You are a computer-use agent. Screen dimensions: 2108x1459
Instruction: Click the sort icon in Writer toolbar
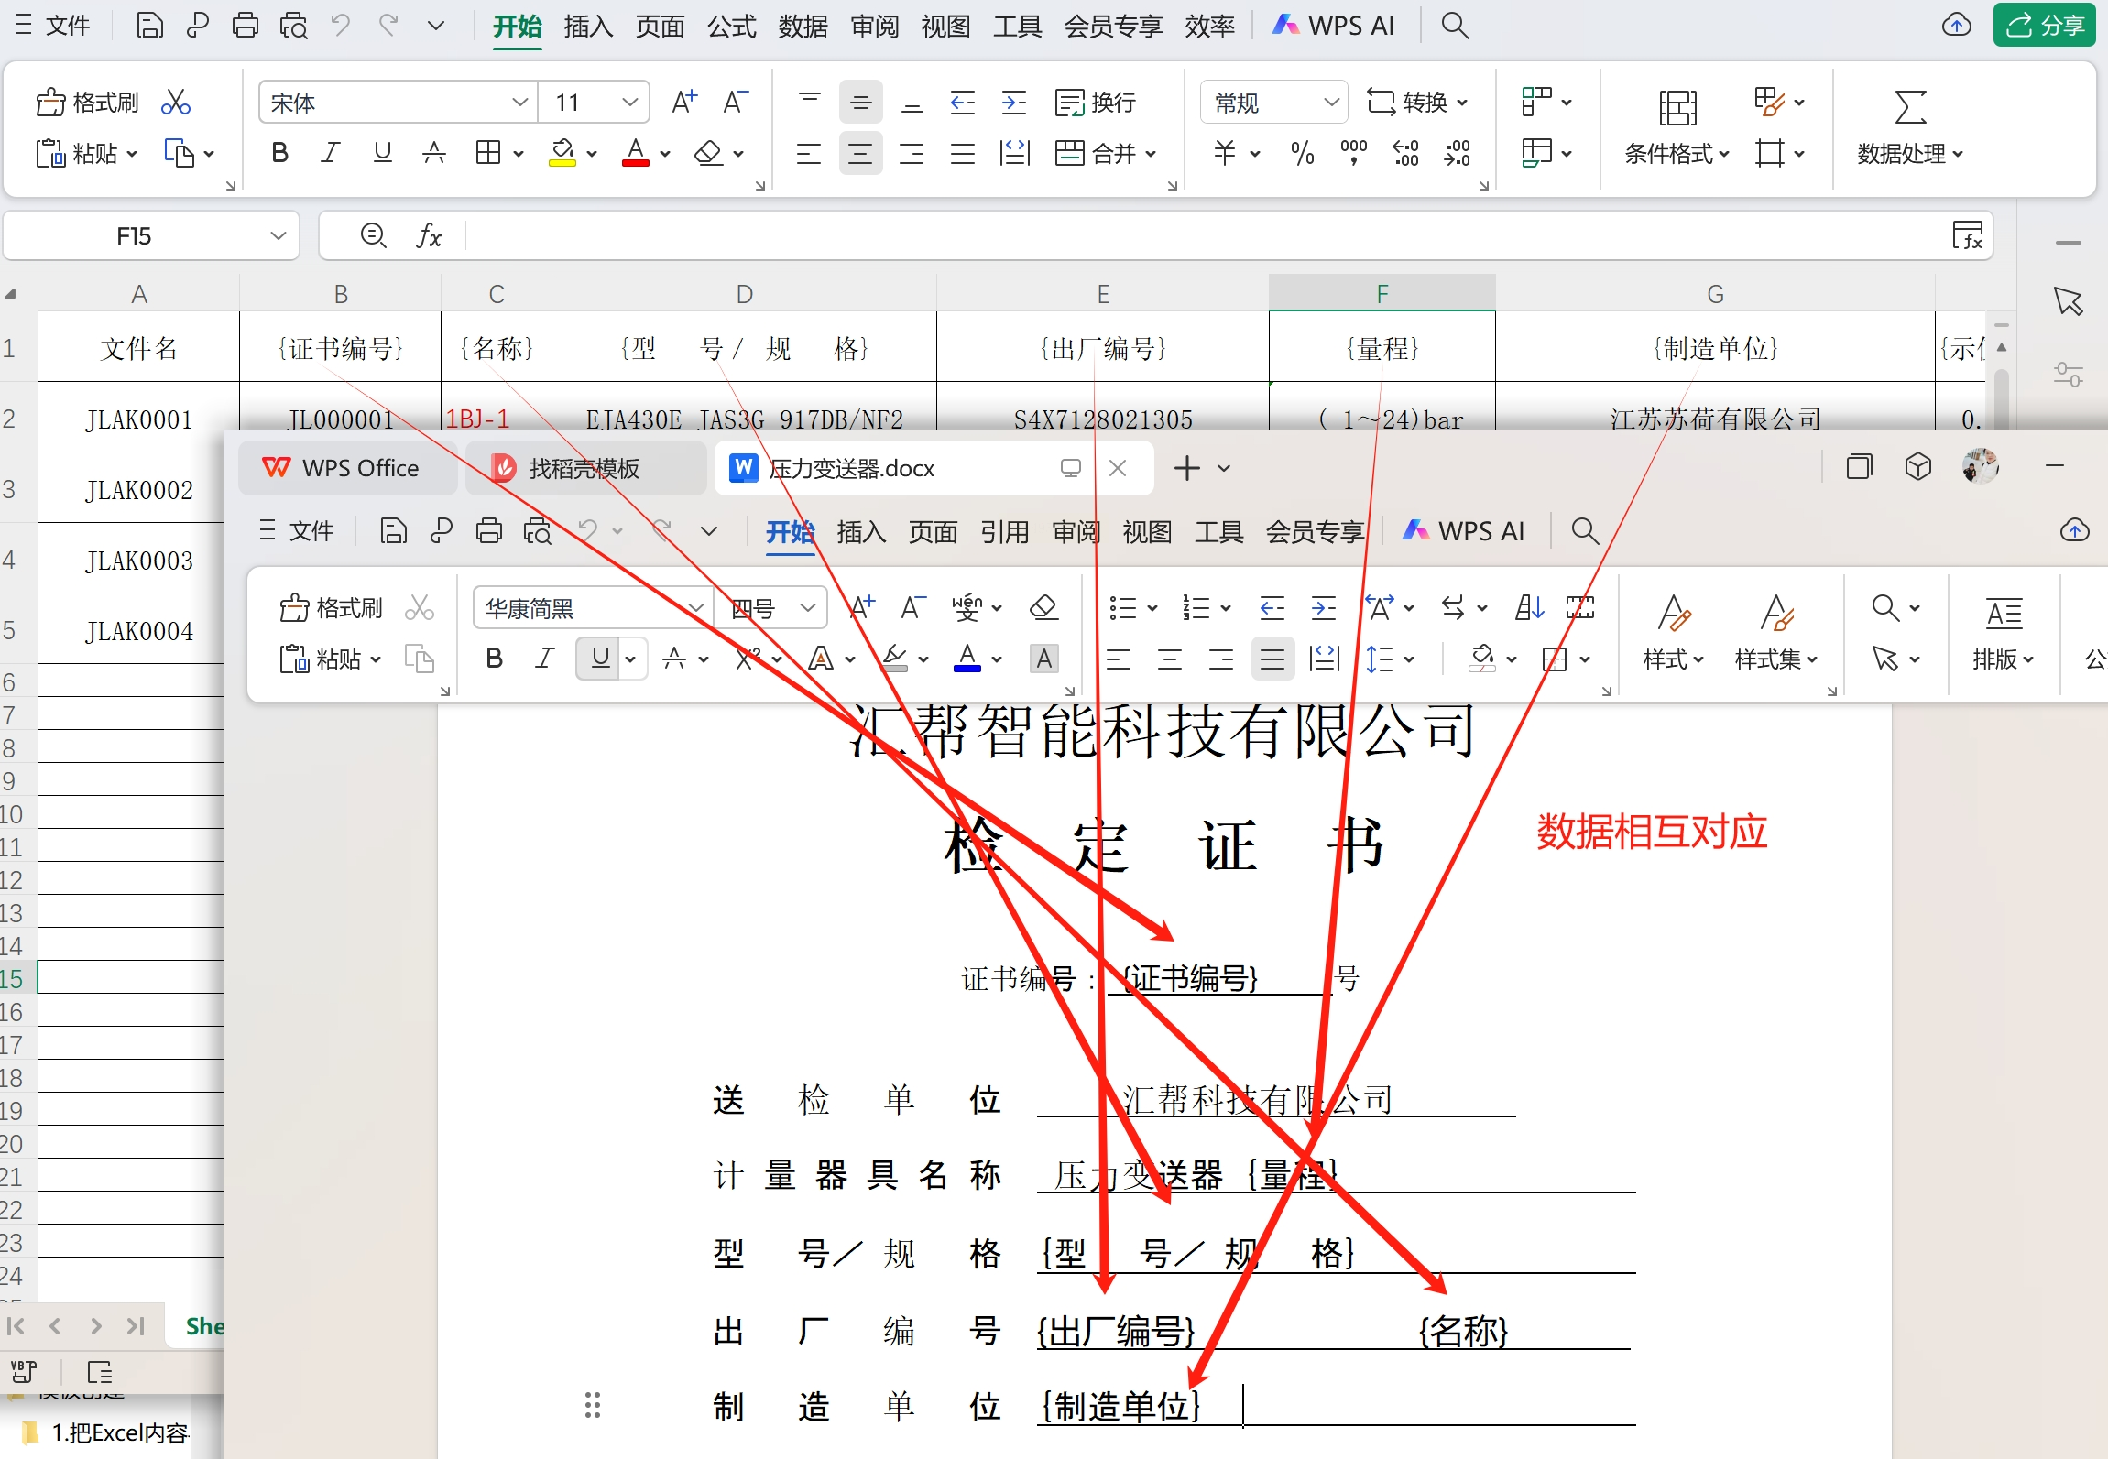1528,607
